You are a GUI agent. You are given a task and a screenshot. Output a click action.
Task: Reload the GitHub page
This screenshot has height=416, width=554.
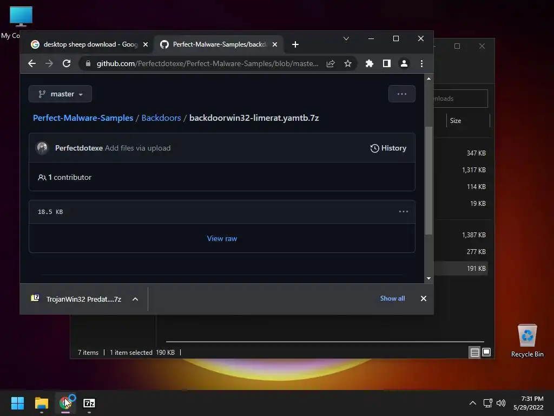click(x=67, y=64)
